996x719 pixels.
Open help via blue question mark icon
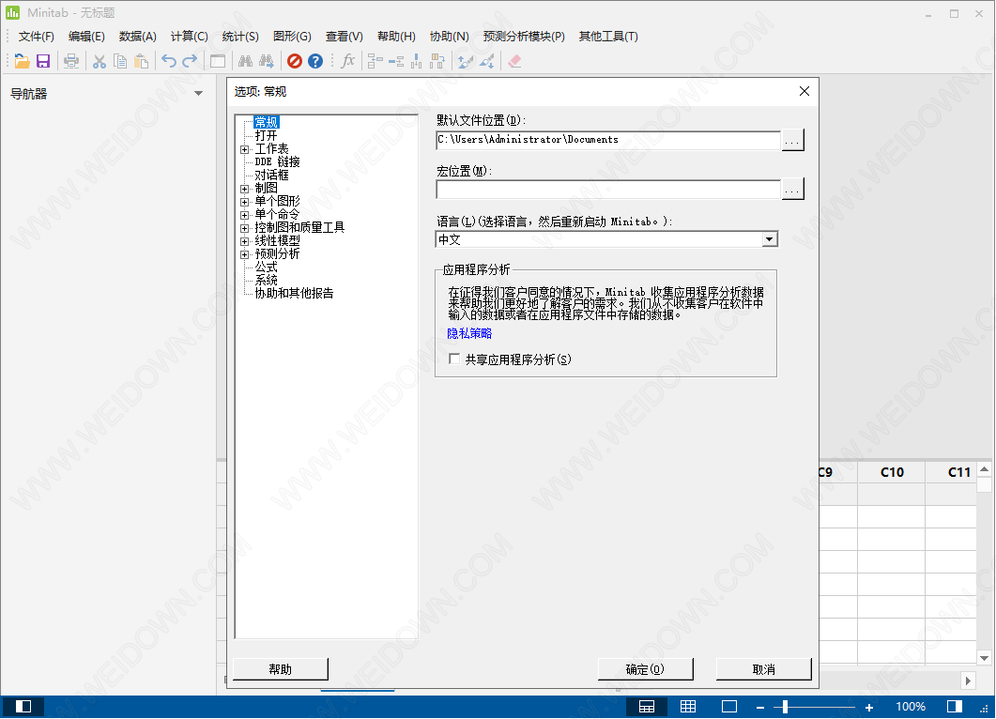pyautogui.click(x=315, y=61)
